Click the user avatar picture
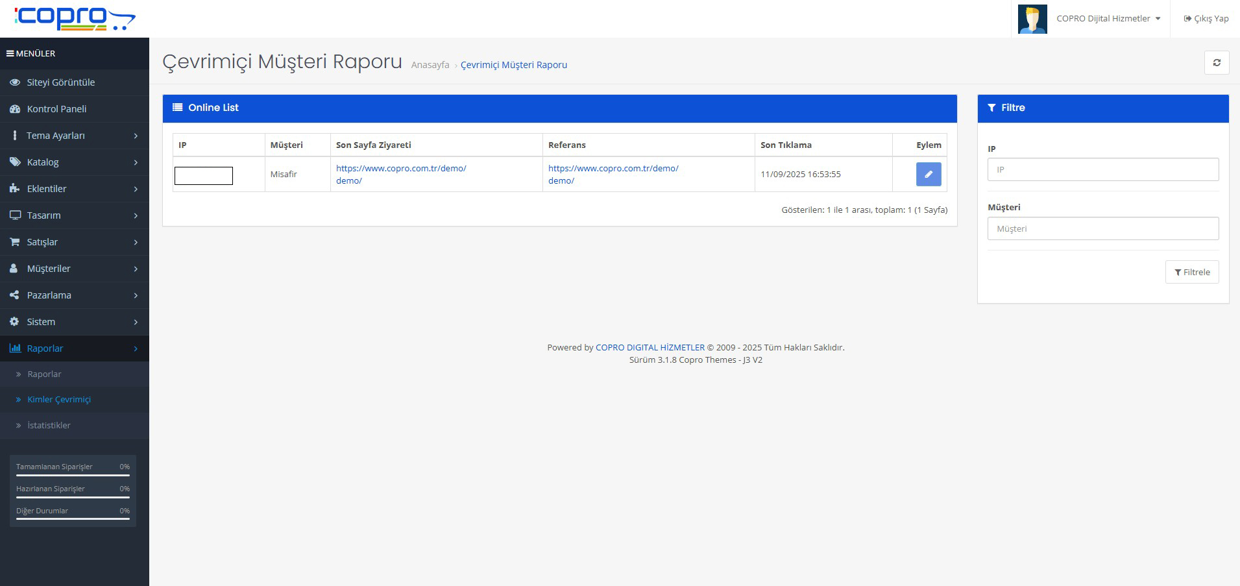 tap(1032, 19)
